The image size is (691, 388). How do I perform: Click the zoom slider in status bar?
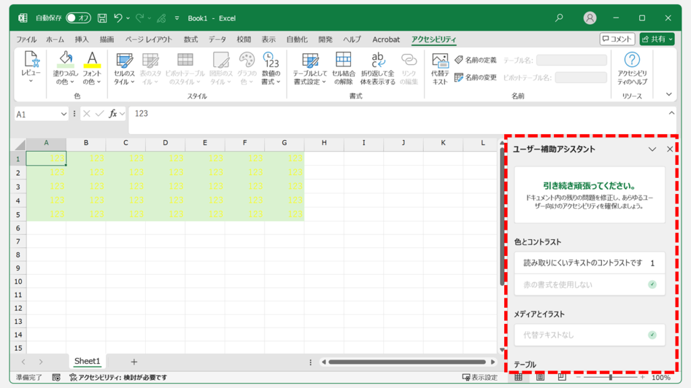(611, 378)
